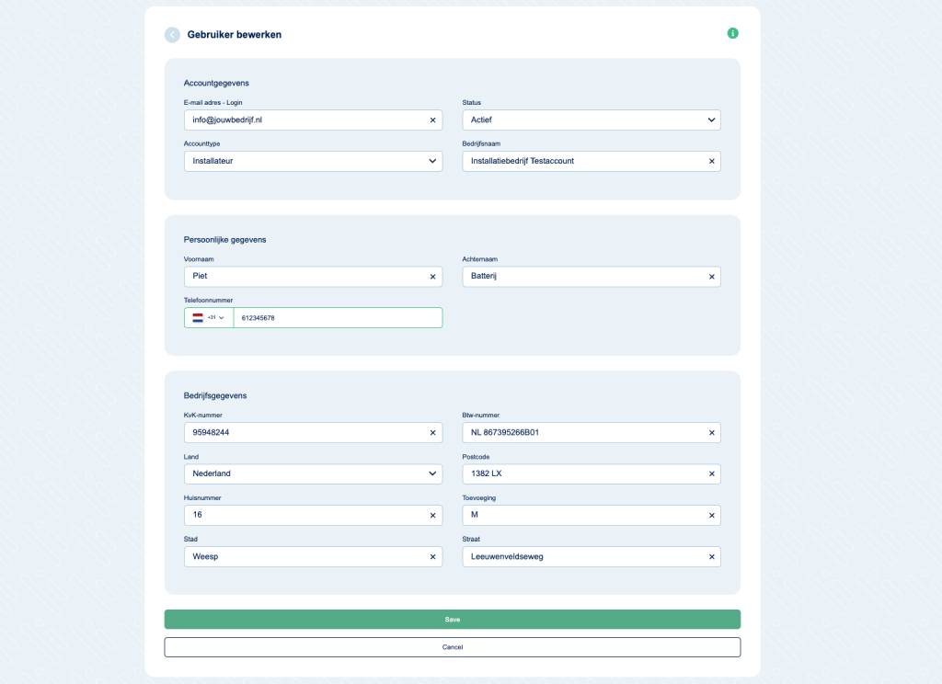
Task: Open the phone country code selector
Action: click(209, 318)
